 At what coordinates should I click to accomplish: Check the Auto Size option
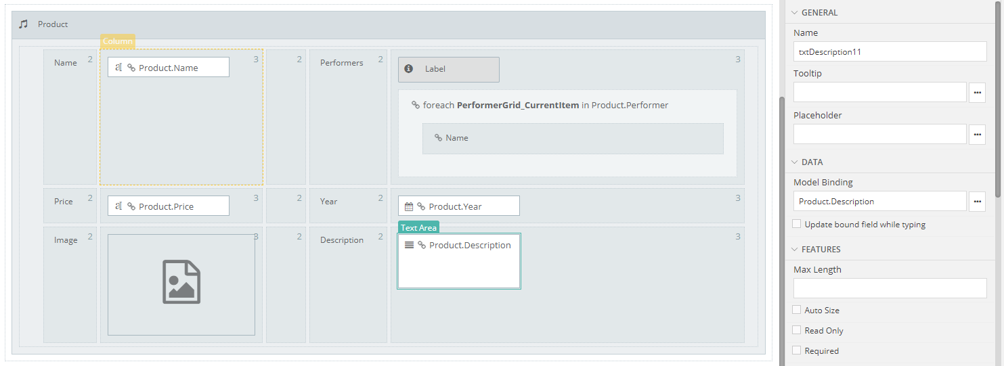797,310
